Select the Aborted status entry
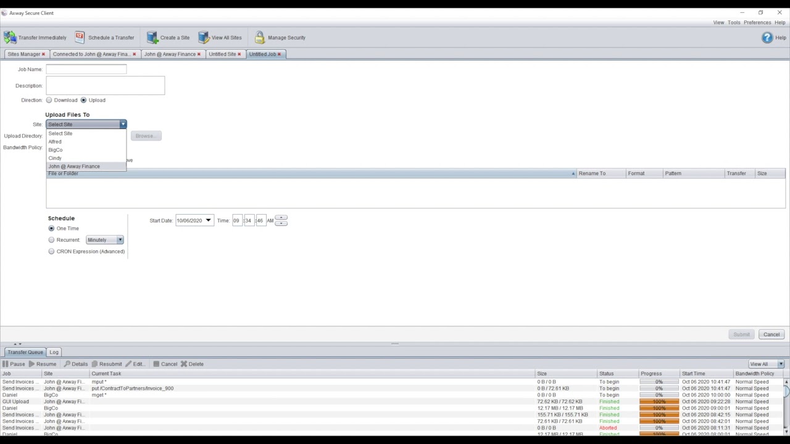Screen dimensions: 790x444 click(x=608, y=428)
